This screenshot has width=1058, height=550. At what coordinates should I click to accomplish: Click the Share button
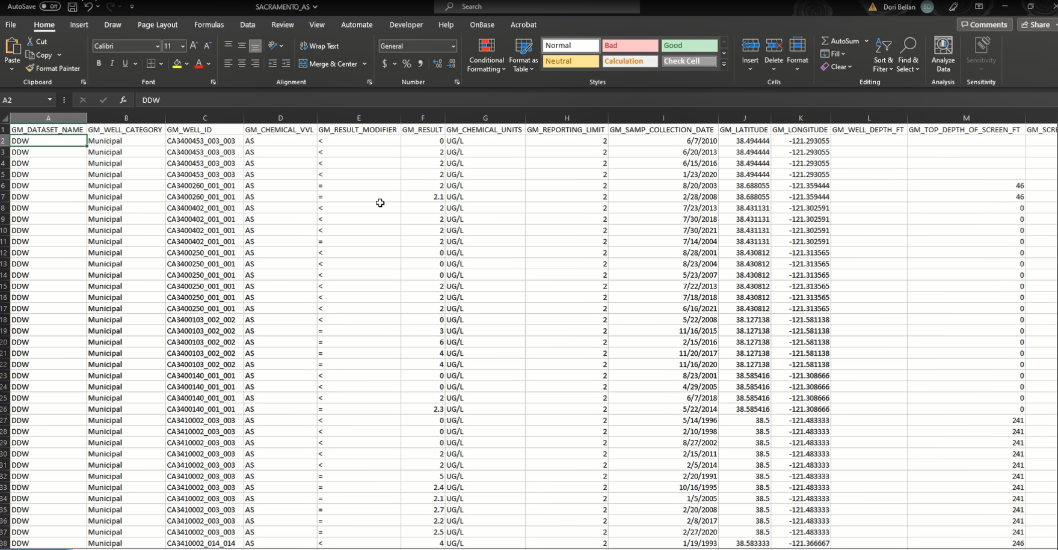(1037, 25)
